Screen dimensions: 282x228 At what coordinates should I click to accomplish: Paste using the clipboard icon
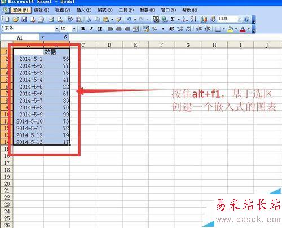click(x=106, y=19)
